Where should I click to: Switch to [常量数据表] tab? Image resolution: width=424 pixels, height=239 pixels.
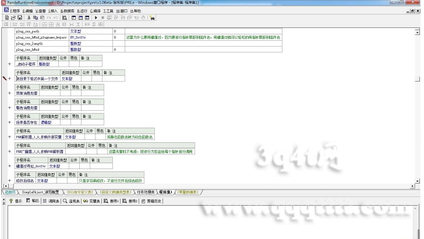pos(188,192)
